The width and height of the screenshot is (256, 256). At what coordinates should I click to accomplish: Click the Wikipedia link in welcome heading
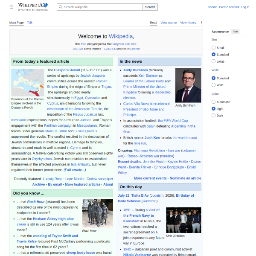121,36
